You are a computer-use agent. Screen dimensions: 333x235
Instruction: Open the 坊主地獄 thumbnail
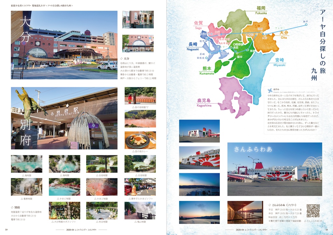[x=102, y=211]
